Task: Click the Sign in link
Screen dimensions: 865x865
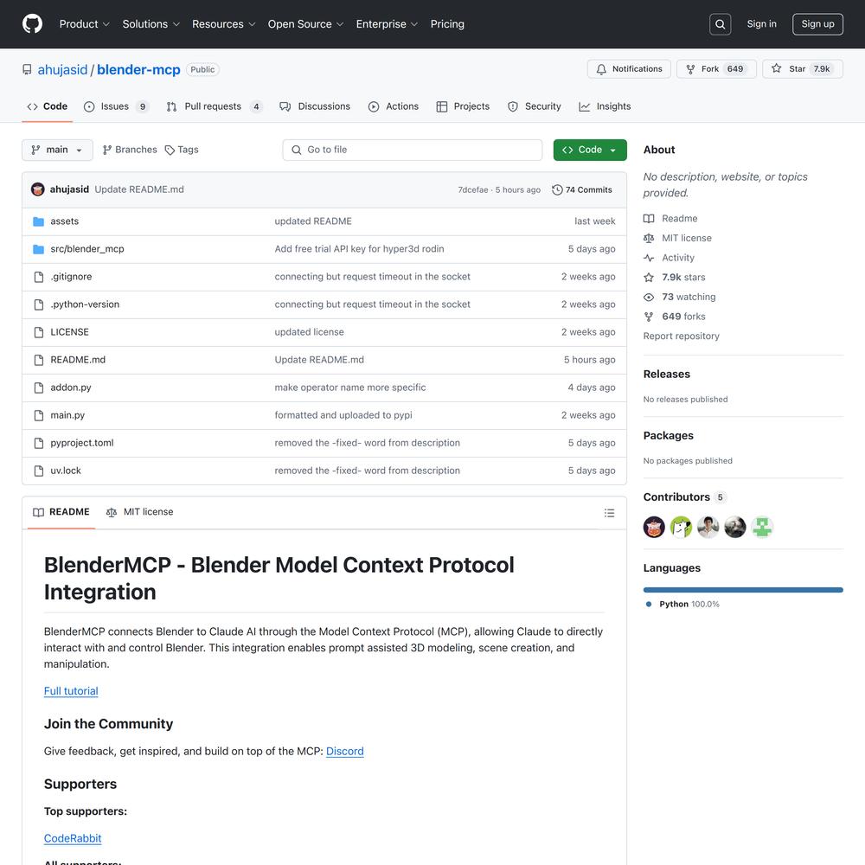Action: [761, 24]
